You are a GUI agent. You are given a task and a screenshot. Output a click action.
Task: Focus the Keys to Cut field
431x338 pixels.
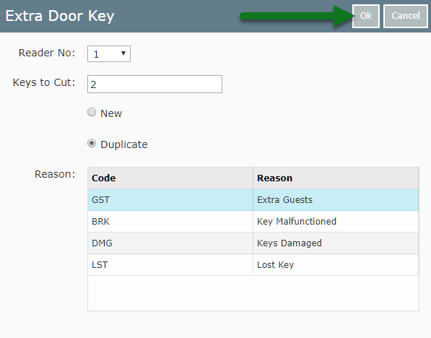click(x=154, y=84)
